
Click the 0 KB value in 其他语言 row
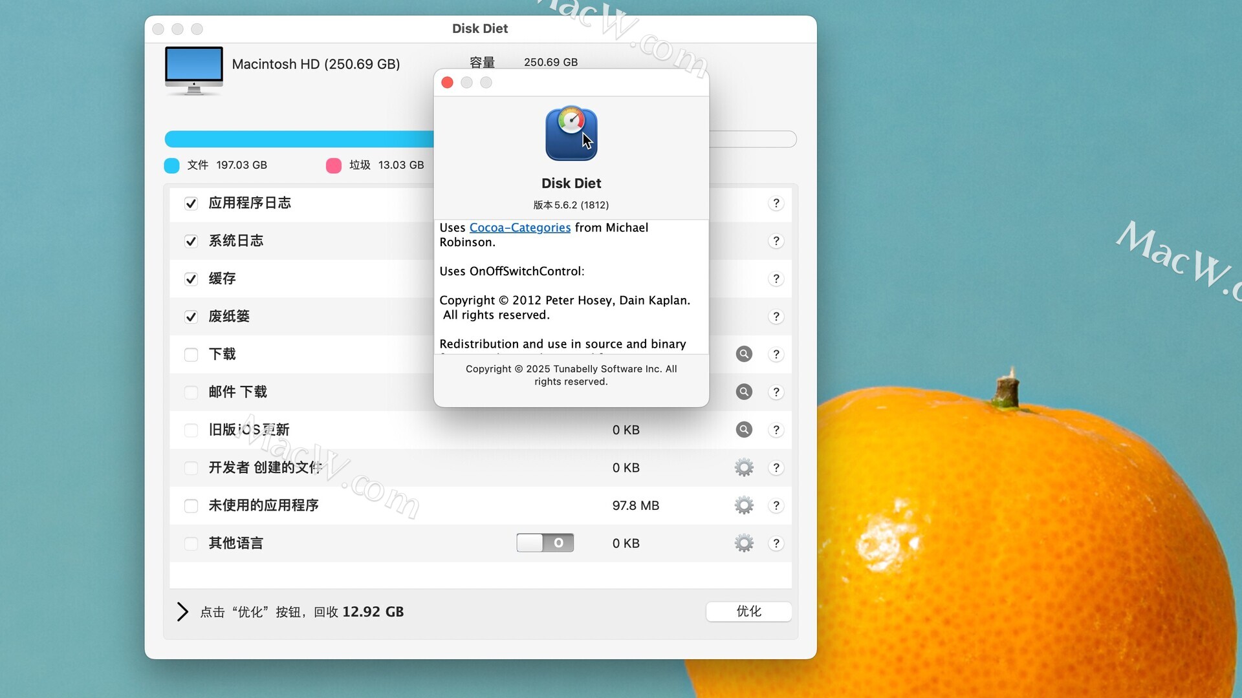pos(626,544)
